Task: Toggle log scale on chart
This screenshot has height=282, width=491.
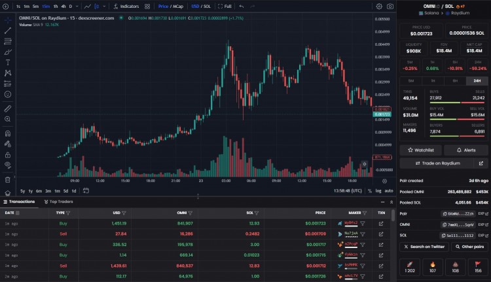Action: pos(378,191)
